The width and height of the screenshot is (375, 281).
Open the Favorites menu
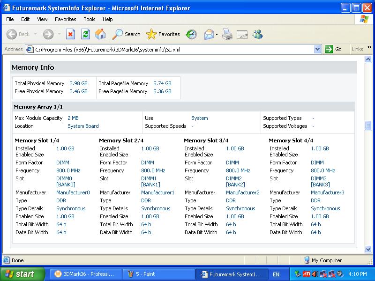coord(65,19)
